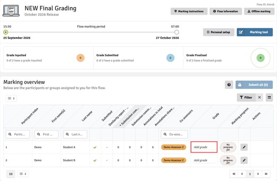This screenshot has height=181, width=277.
Task: Select page 1 in pagination
Action: coord(250,174)
